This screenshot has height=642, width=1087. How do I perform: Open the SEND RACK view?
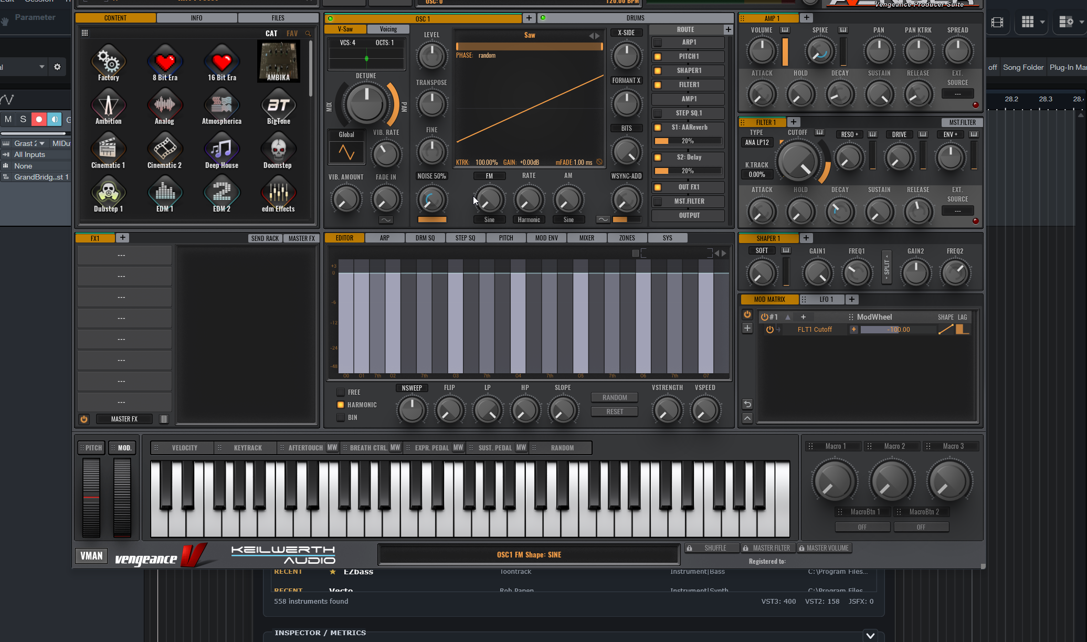point(265,238)
